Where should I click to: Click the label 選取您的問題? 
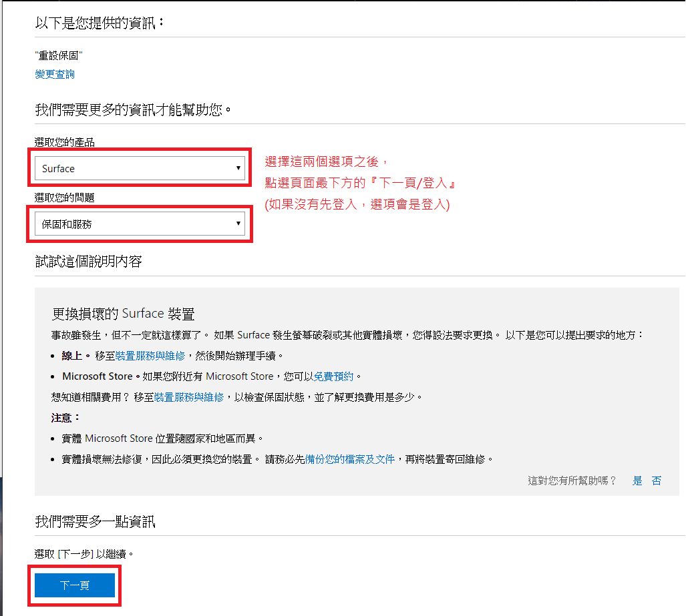click(x=65, y=198)
